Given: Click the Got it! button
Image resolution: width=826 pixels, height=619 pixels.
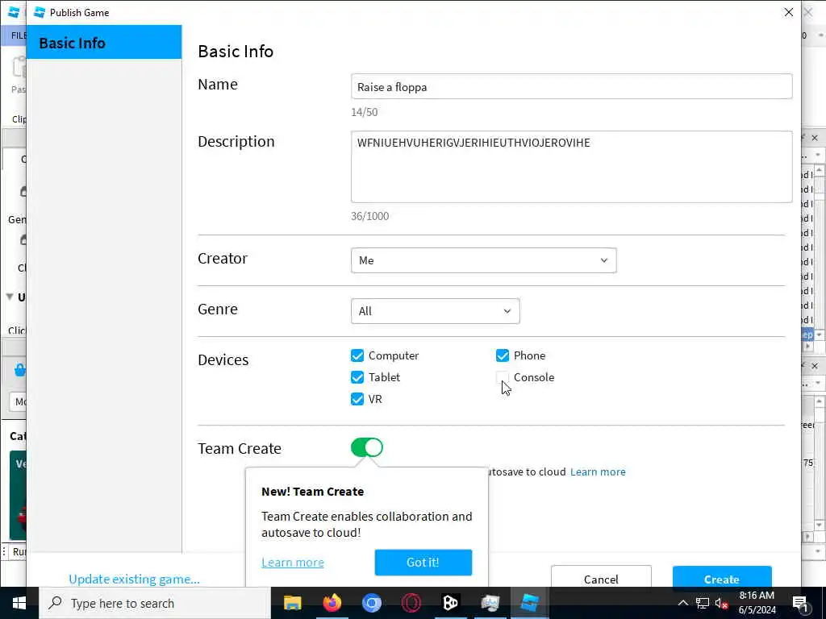Looking at the screenshot, I should (423, 562).
